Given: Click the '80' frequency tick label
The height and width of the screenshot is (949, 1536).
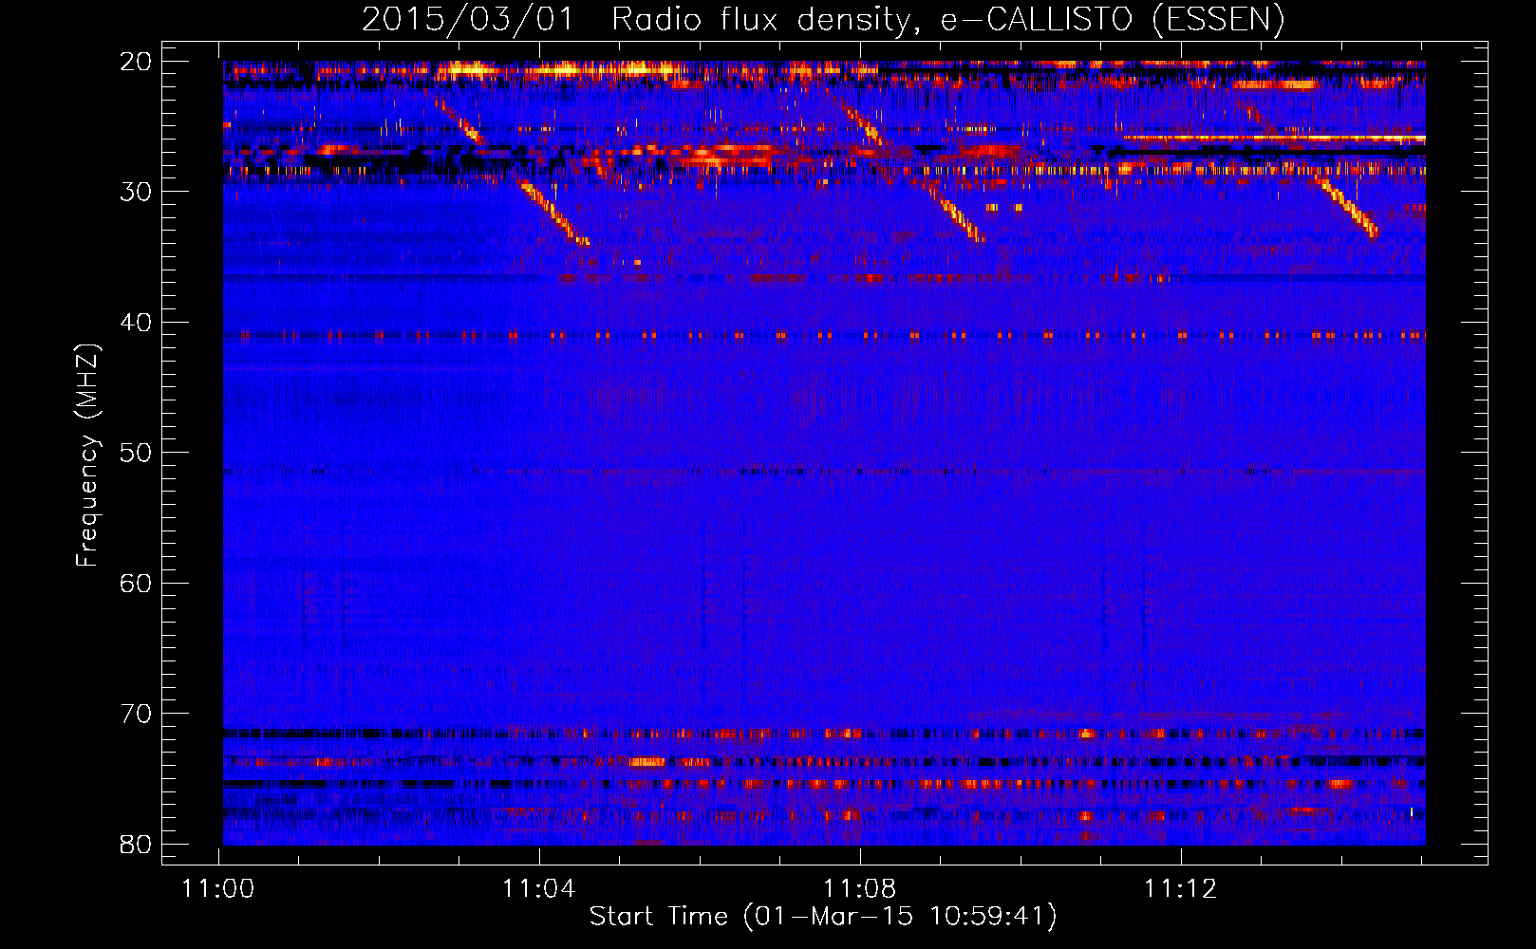Looking at the screenshot, I should point(136,844).
